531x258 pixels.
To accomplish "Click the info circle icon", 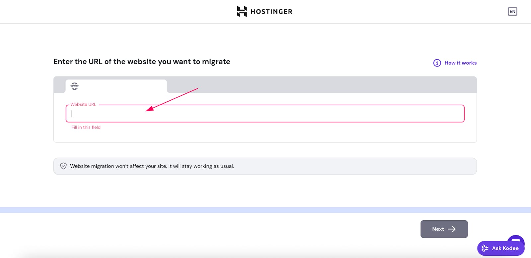I will (x=437, y=63).
